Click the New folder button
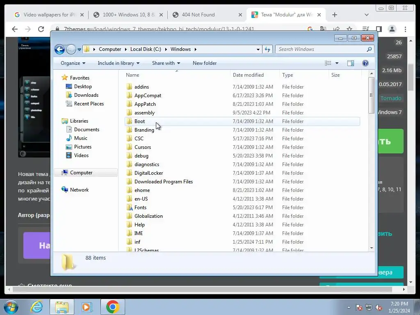Screen dimensions: 420x315 205,63
